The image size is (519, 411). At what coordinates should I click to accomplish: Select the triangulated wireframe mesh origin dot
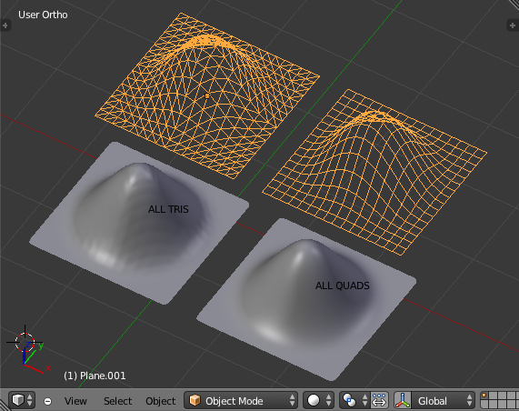pyautogui.click(x=207, y=95)
